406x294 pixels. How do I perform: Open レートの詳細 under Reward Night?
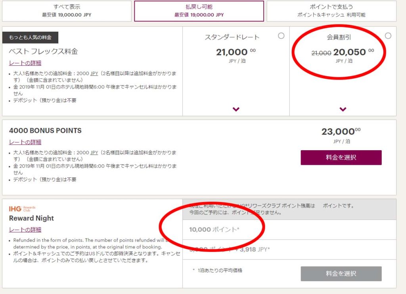click(x=25, y=229)
